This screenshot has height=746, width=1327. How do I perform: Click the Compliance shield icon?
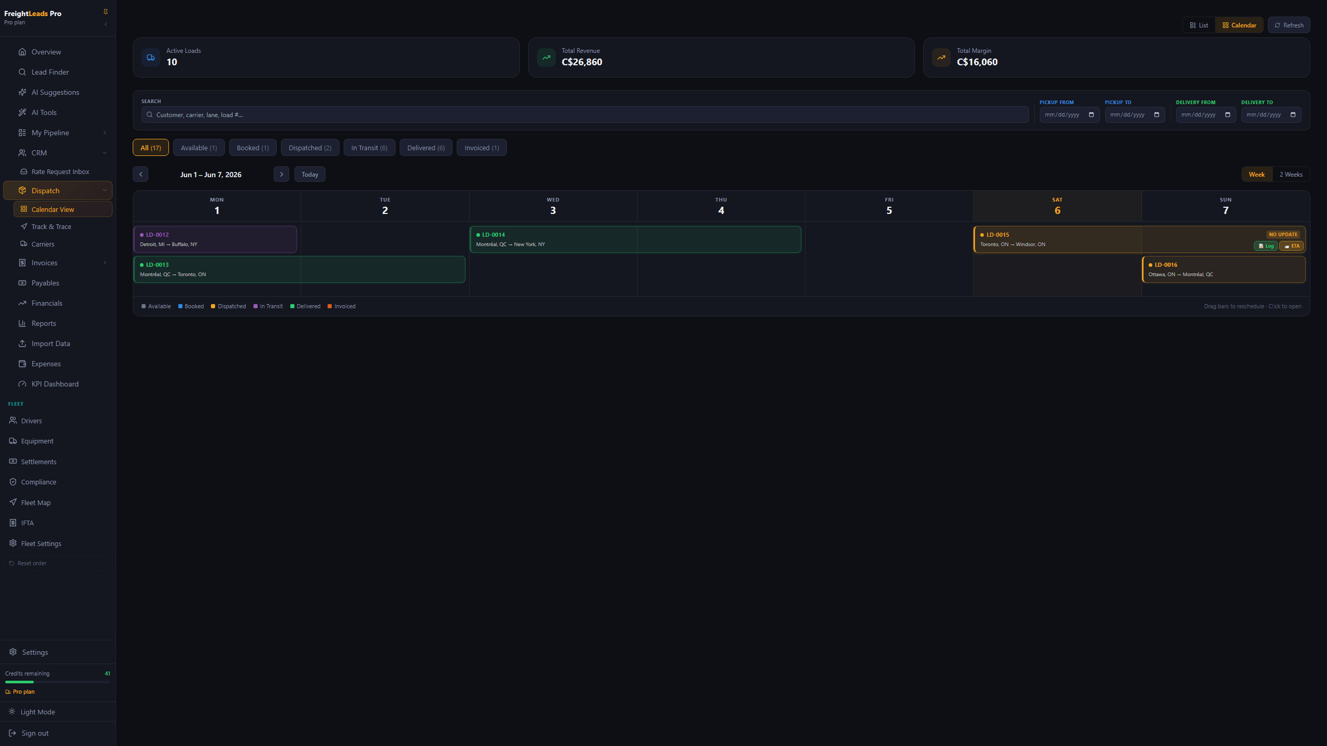pos(13,482)
